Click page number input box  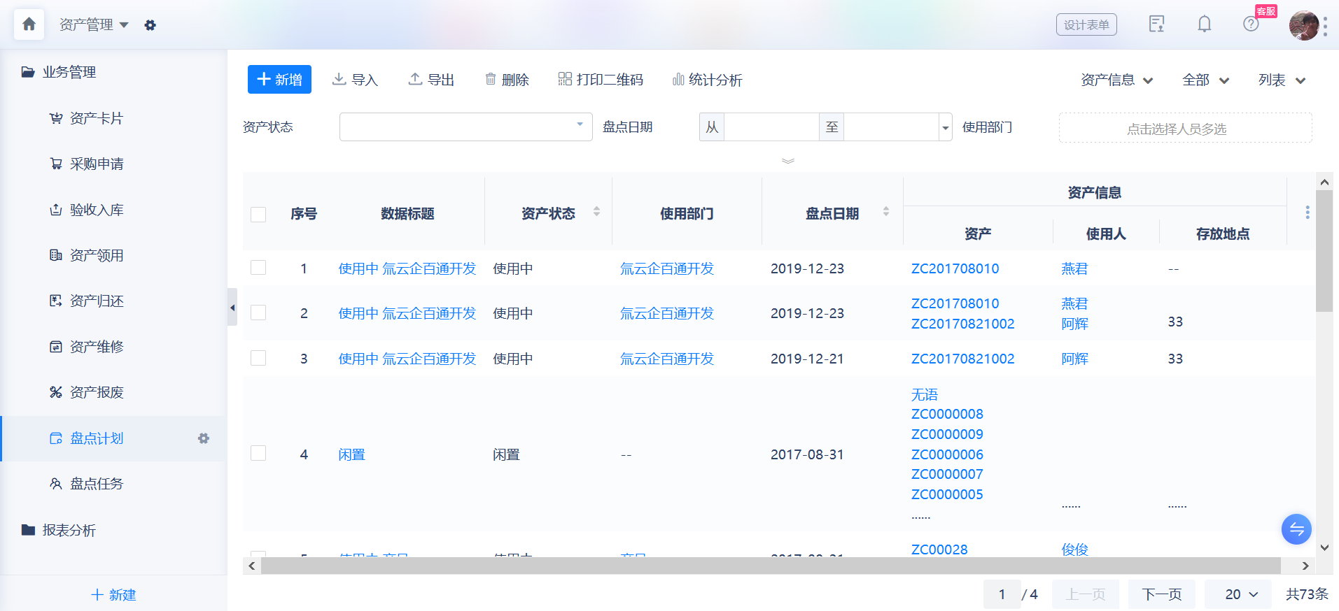pos(1002,594)
